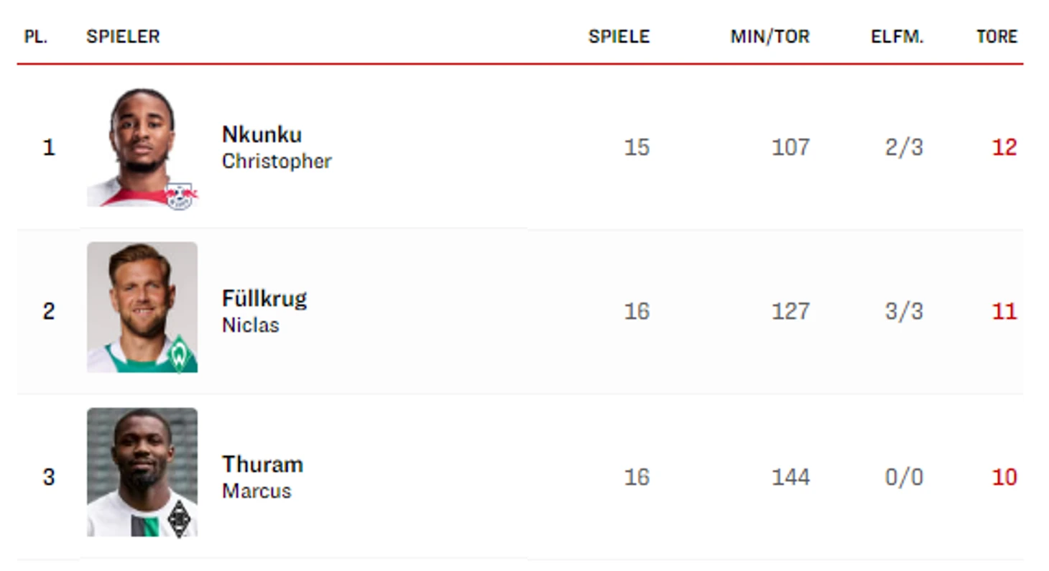The height and width of the screenshot is (571, 1049).
Task: Click the rank 1 position number
Action: point(49,147)
